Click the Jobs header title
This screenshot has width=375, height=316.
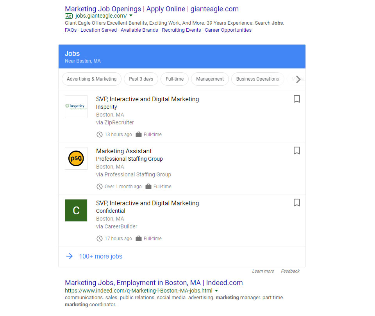(72, 54)
